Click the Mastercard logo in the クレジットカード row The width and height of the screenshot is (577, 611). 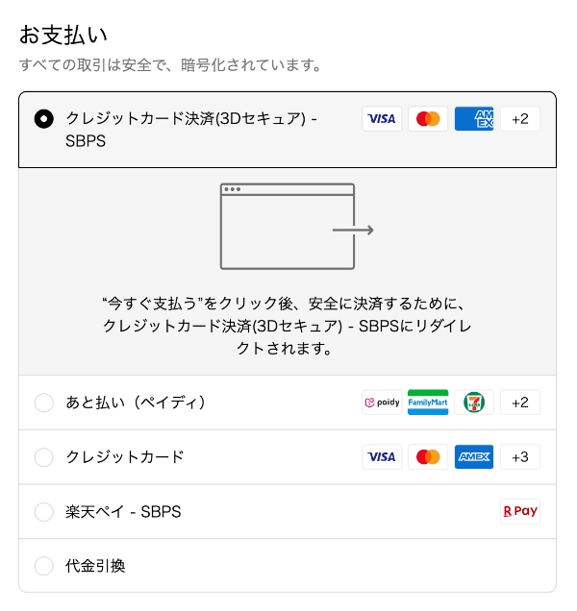point(428,457)
